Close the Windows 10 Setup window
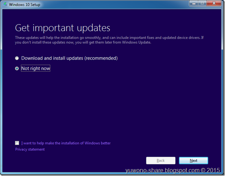This screenshot has height=176, width=225. pyautogui.click(x=214, y=3)
